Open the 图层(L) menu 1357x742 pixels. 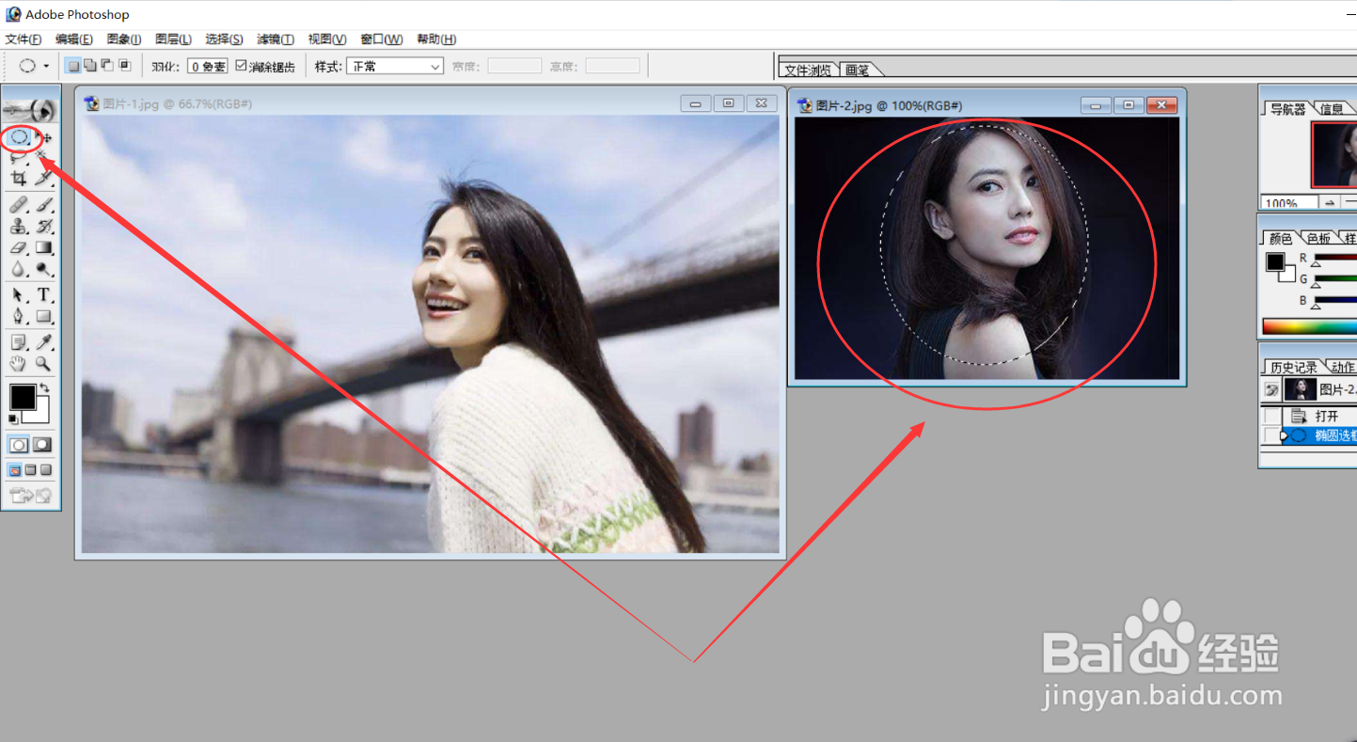click(x=173, y=39)
